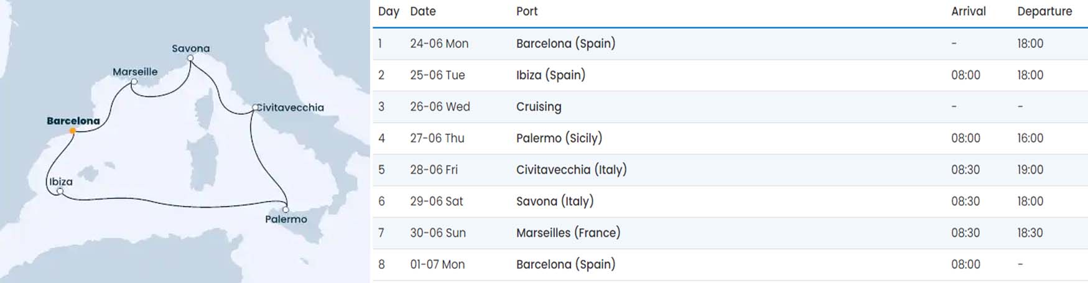Click the Date column header

[423, 11]
